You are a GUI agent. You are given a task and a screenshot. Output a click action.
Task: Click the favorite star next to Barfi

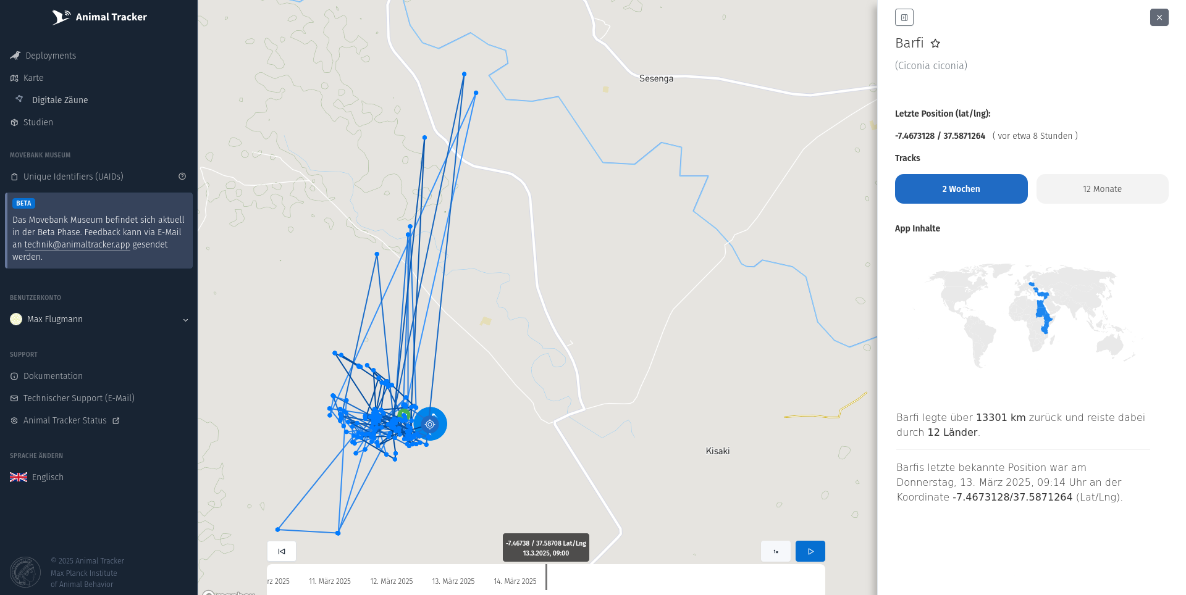pyautogui.click(x=935, y=43)
